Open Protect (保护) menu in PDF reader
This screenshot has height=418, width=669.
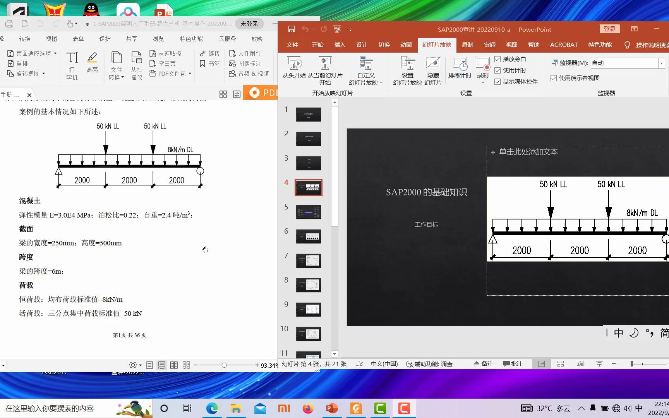[105, 39]
